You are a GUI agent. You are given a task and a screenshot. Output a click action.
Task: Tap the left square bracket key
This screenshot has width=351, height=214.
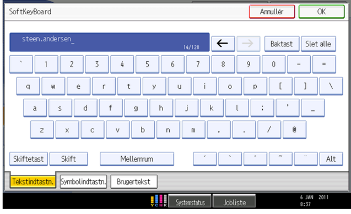[x=280, y=86]
